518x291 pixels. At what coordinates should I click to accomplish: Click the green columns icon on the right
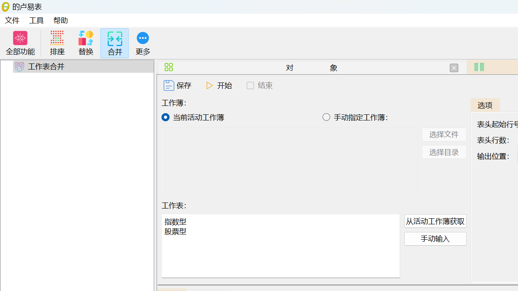(x=479, y=67)
